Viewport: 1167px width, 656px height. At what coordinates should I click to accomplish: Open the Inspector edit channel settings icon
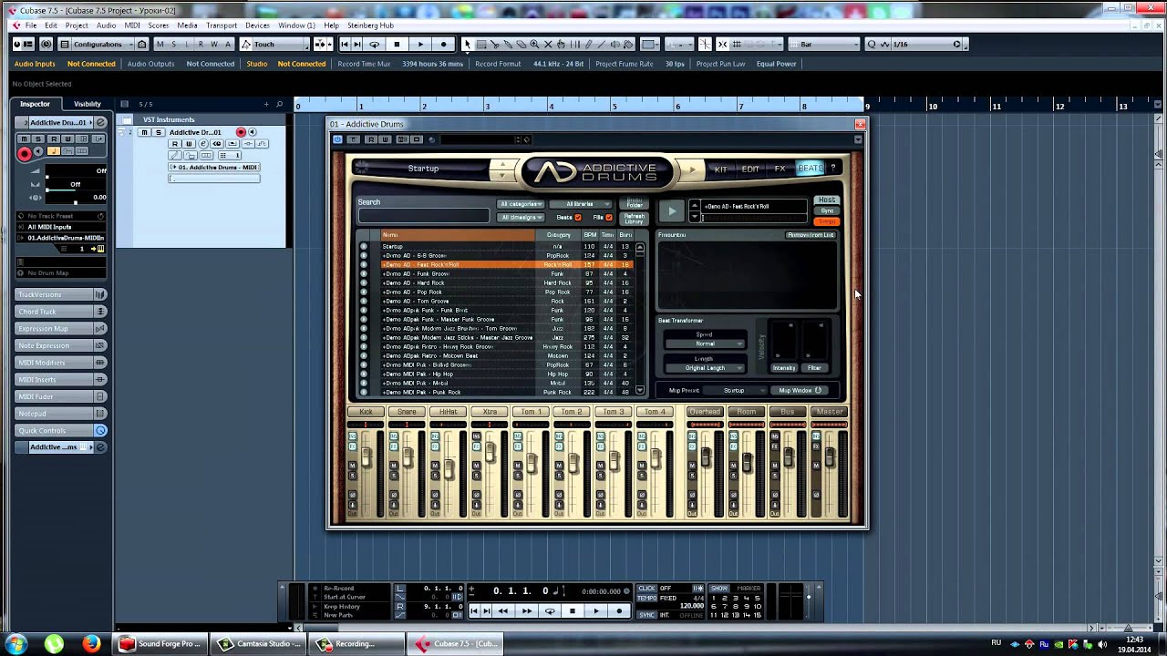tap(100, 122)
